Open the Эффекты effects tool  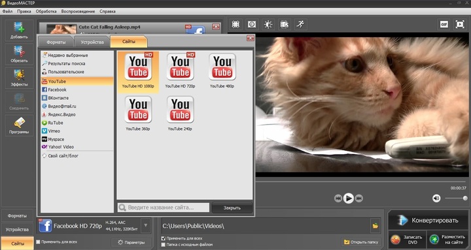[19, 78]
